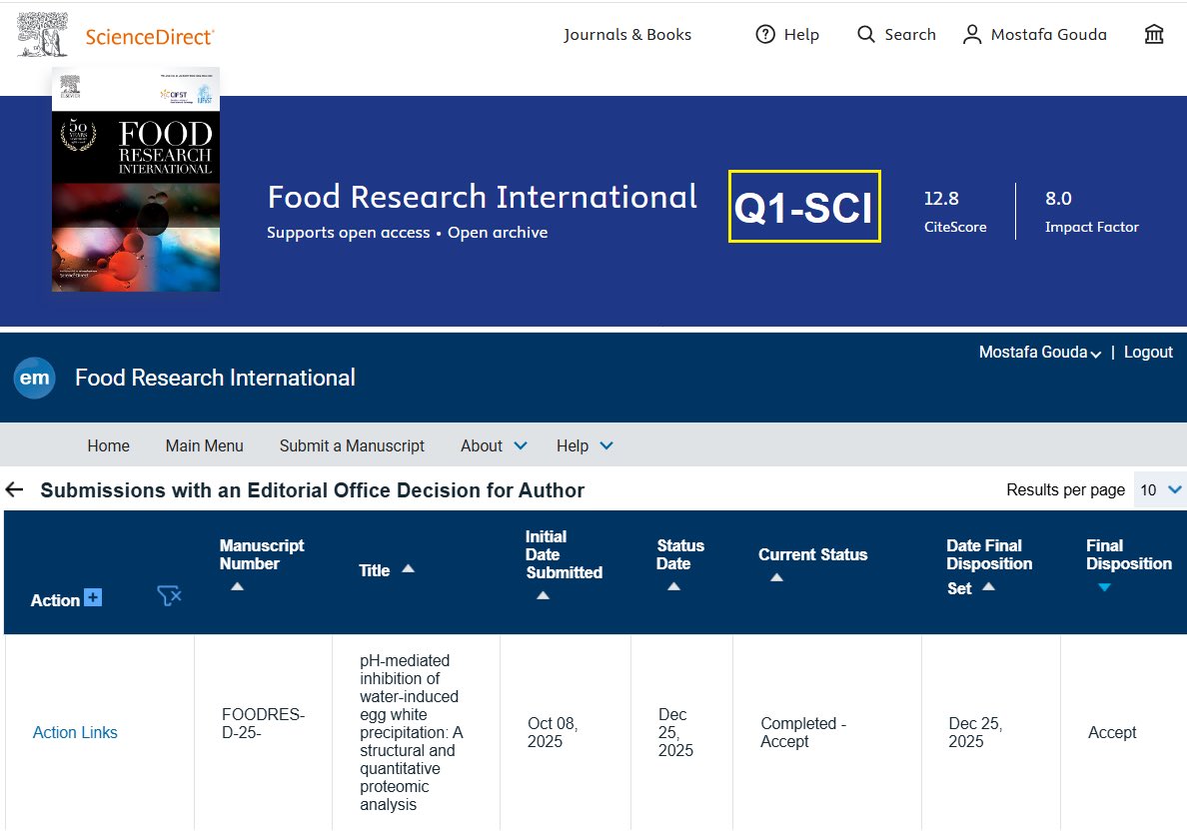Viewport: 1187px width, 833px height.
Task: Sort by Current Status arrow
Action: point(776,577)
